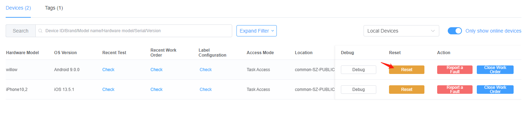Click Task Access cell in willow row

point(258,70)
